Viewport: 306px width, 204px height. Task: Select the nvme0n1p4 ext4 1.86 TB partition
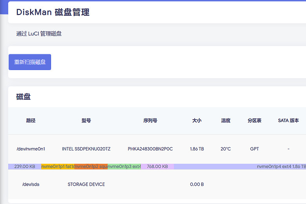tap(280, 166)
